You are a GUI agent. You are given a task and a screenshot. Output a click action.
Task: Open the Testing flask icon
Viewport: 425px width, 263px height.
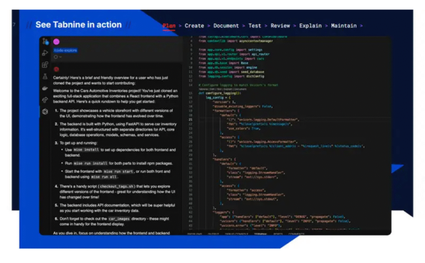point(45,76)
